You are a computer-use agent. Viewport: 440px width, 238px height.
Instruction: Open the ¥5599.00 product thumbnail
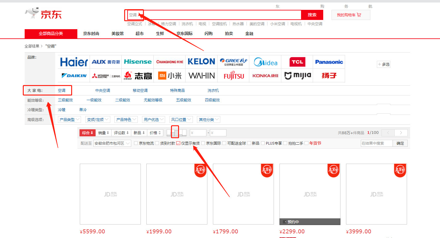tap(110, 194)
